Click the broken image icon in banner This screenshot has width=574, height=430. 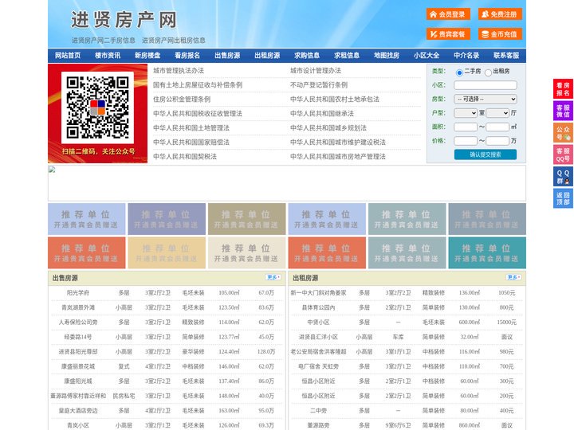[x=52, y=170]
